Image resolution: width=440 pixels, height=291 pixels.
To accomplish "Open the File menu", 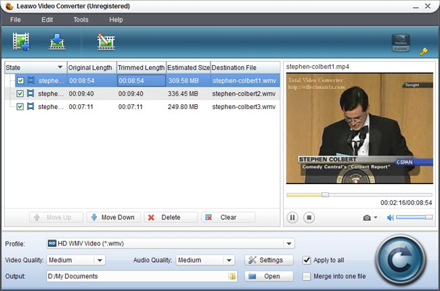I will coord(16,20).
